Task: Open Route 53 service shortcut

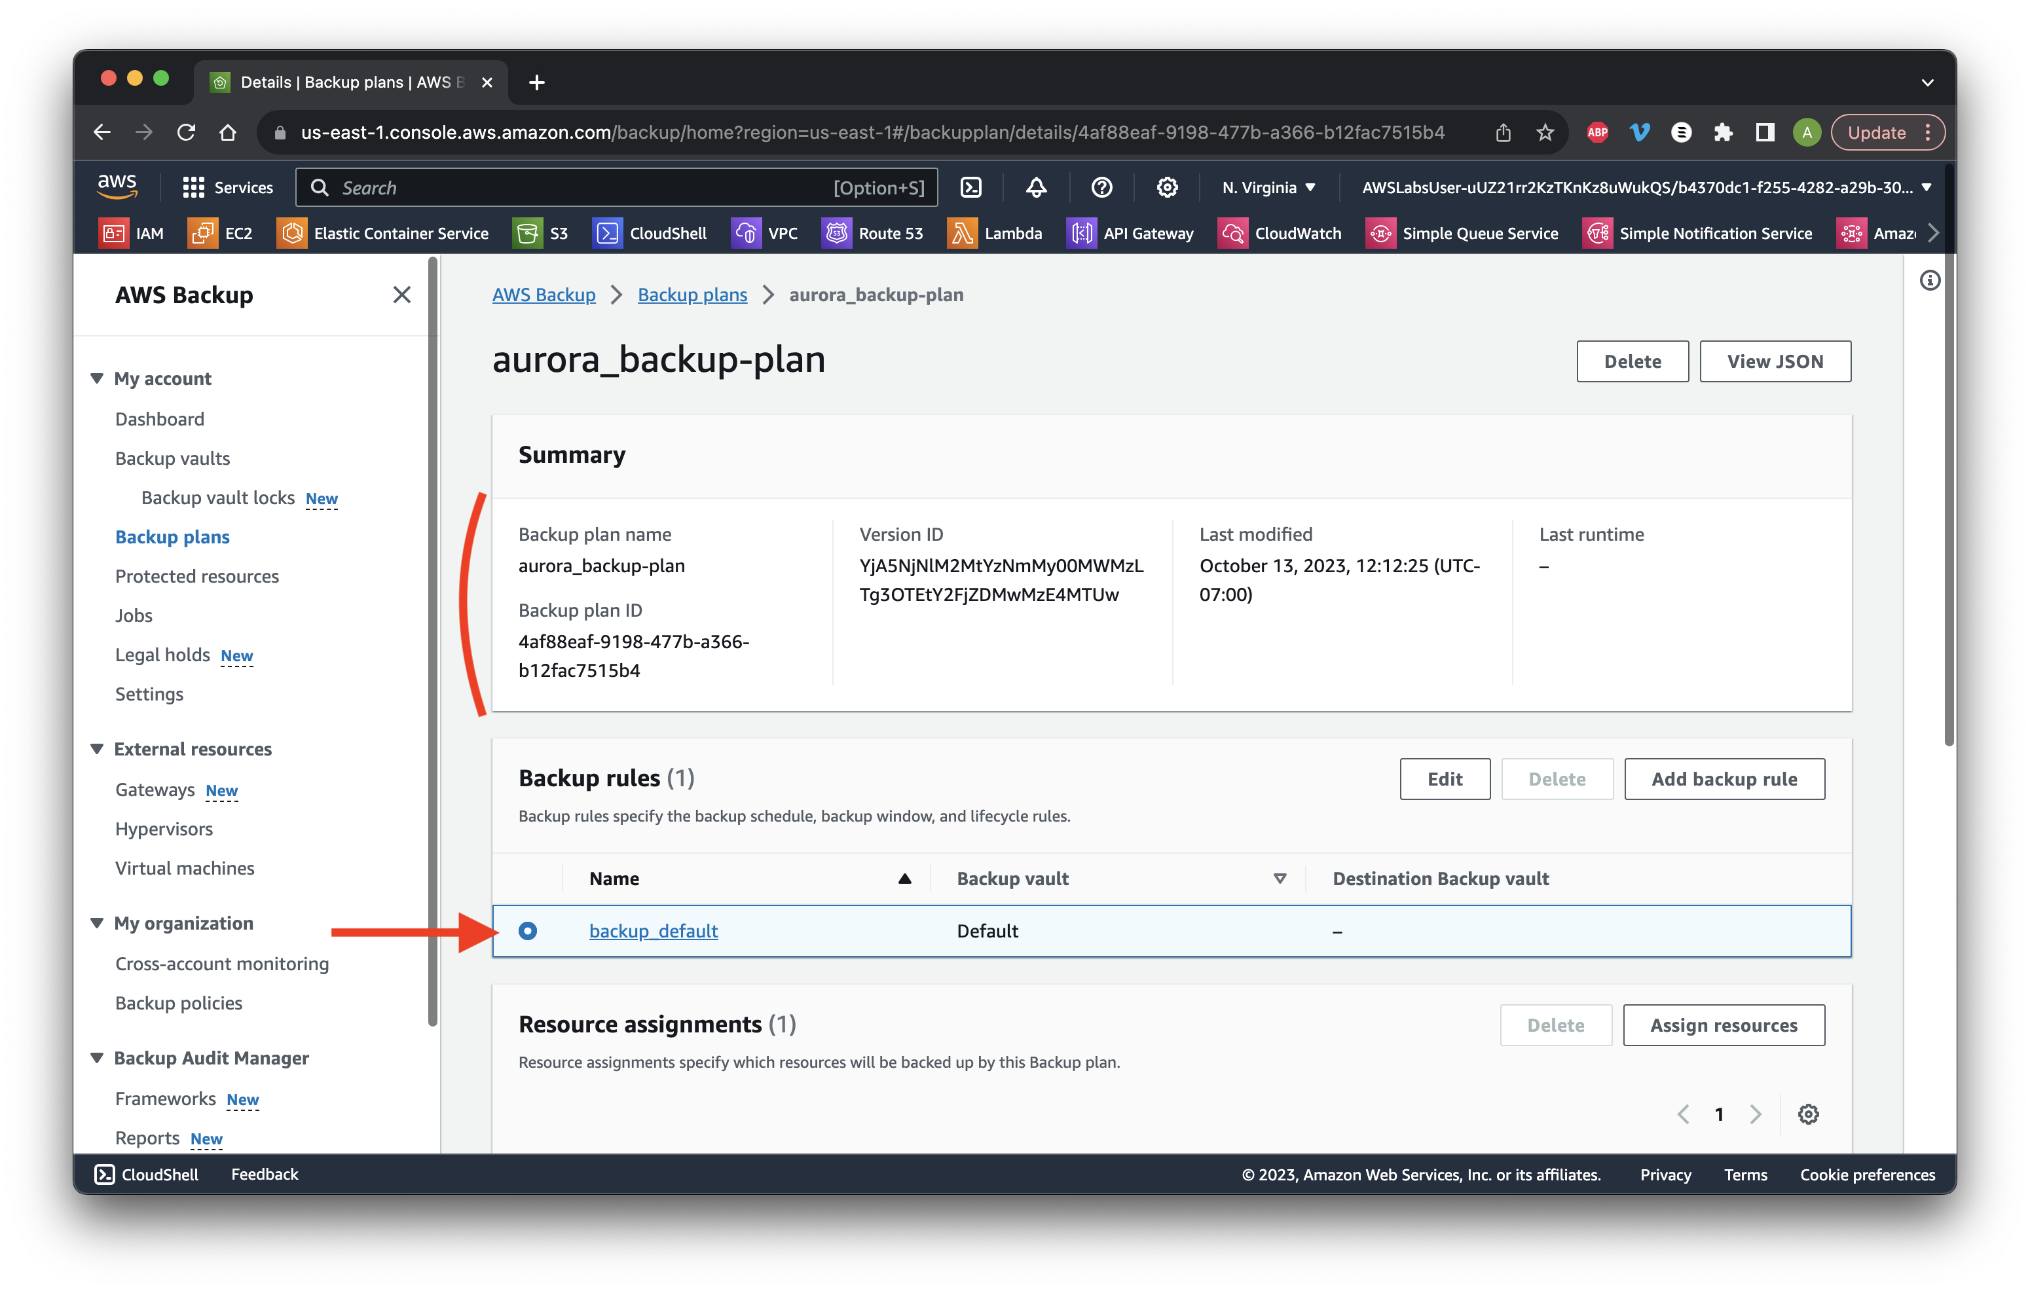Action: point(872,232)
